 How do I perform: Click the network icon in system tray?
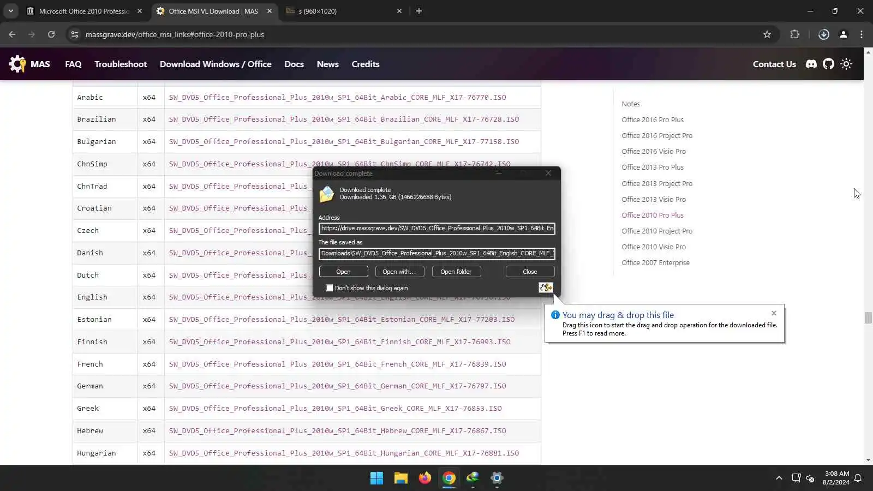(796, 478)
